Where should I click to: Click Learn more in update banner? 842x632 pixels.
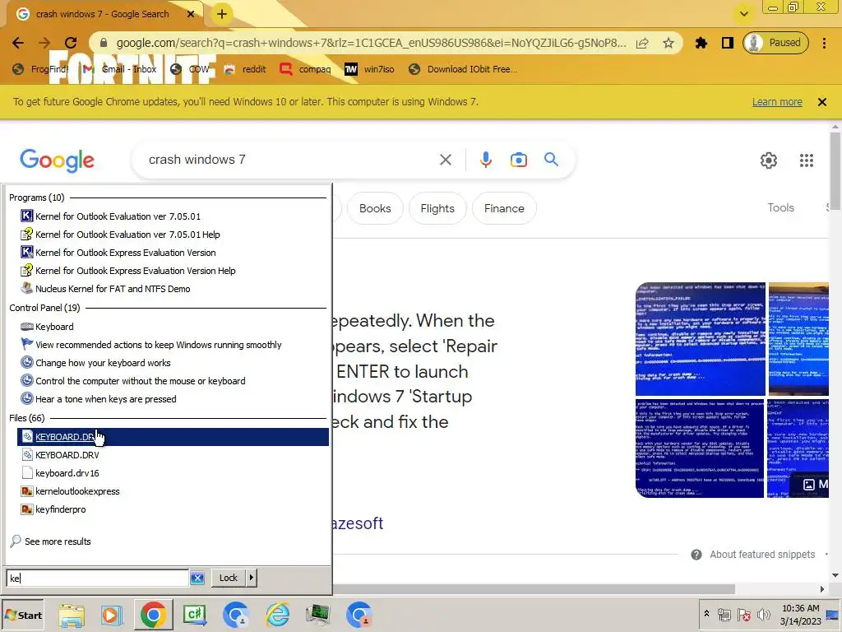click(776, 102)
